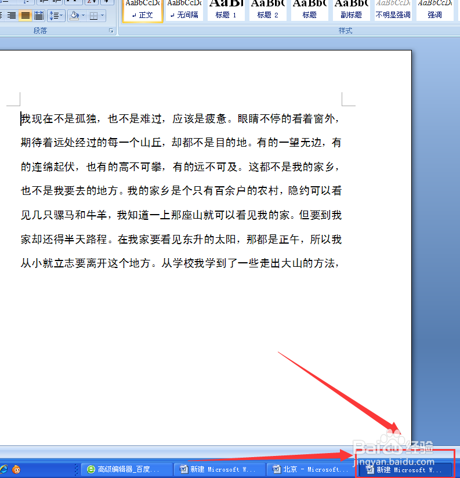Apply the 正文 style

(x=143, y=10)
